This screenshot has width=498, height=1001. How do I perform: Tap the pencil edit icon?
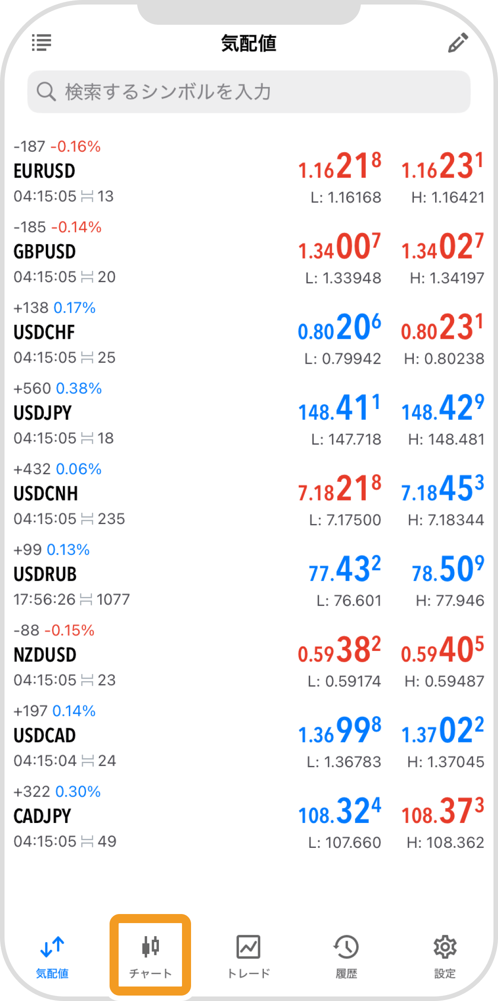458,43
